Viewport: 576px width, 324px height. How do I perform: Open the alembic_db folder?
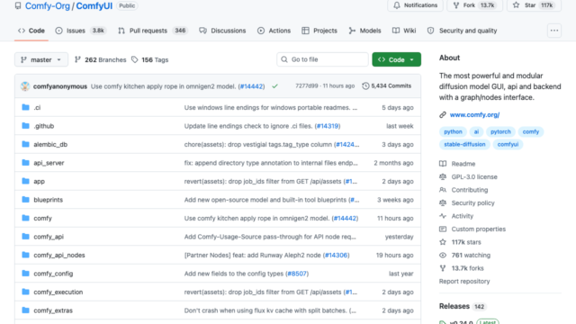tap(50, 144)
